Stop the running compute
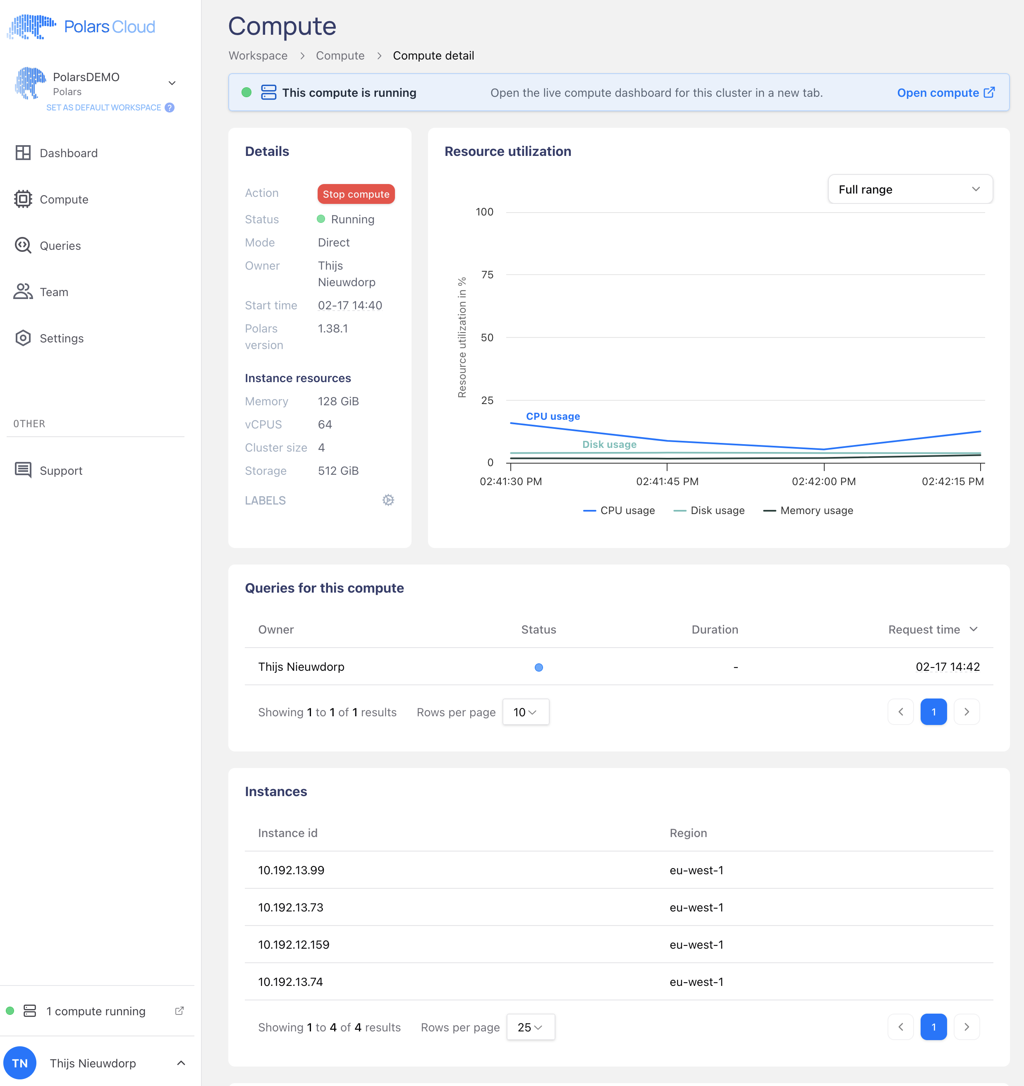Image resolution: width=1024 pixels, height=1086 pixels. (356, 194)
